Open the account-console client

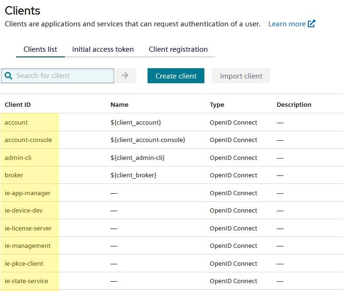click(x=28, y=140)
